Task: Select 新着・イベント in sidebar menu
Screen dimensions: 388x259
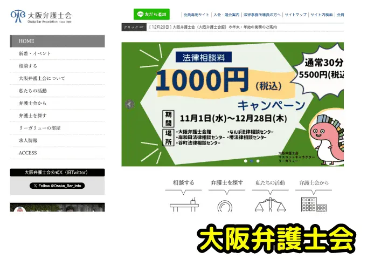Action: [x=57, y=53]
